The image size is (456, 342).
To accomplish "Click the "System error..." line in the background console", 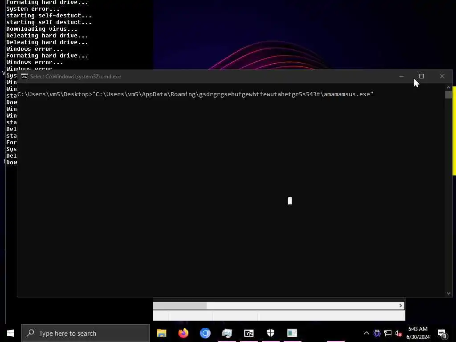I will 33,9.
